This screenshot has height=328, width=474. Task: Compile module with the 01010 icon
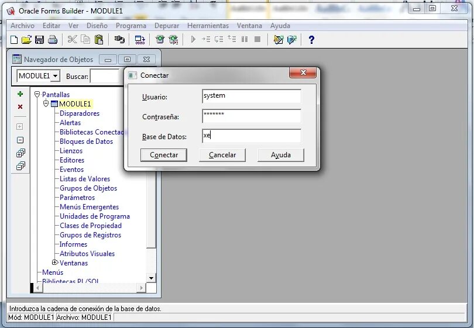coord(140,40)
